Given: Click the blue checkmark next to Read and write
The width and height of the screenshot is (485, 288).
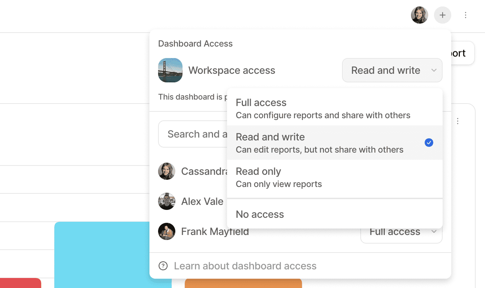Looking at the screenshot, I should (x=429, y=143).
